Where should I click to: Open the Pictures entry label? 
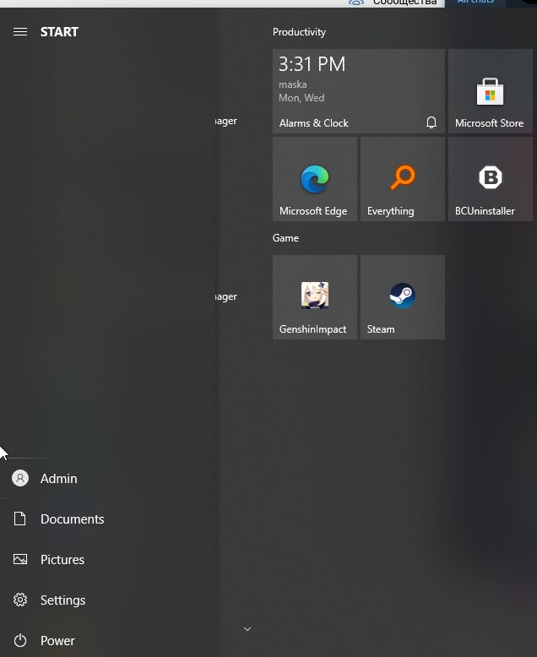point(62,559)
